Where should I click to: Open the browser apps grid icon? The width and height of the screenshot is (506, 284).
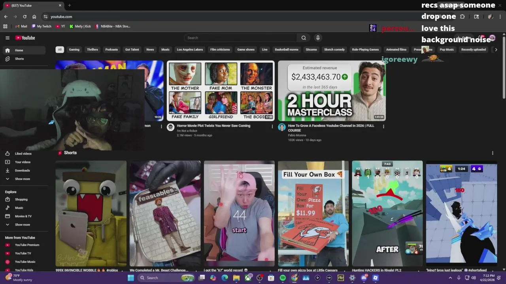pos(5,26)
